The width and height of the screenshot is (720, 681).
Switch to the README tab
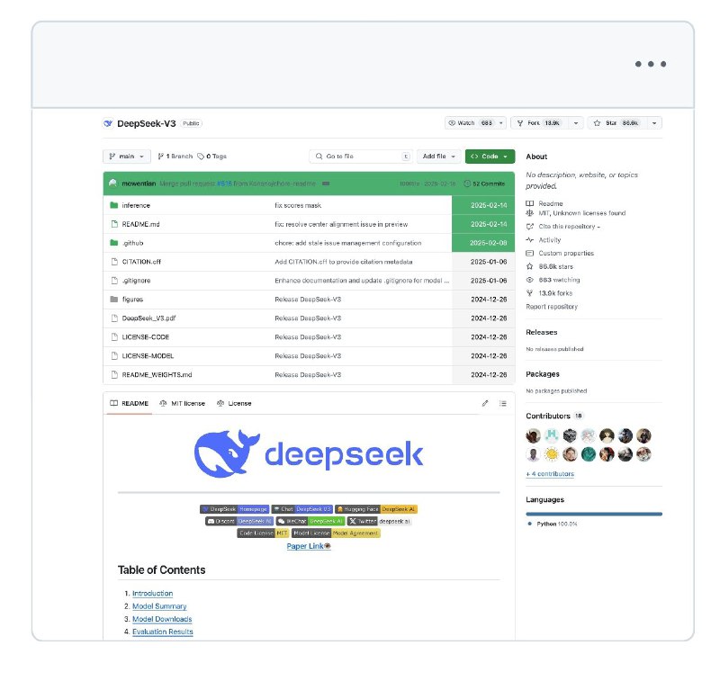tap(132, 403)
